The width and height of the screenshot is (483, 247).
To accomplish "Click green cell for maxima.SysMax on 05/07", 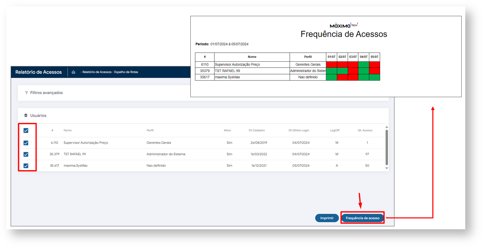I will click(x=375, y=77).
